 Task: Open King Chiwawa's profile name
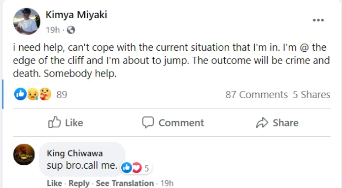pos(74,153)
